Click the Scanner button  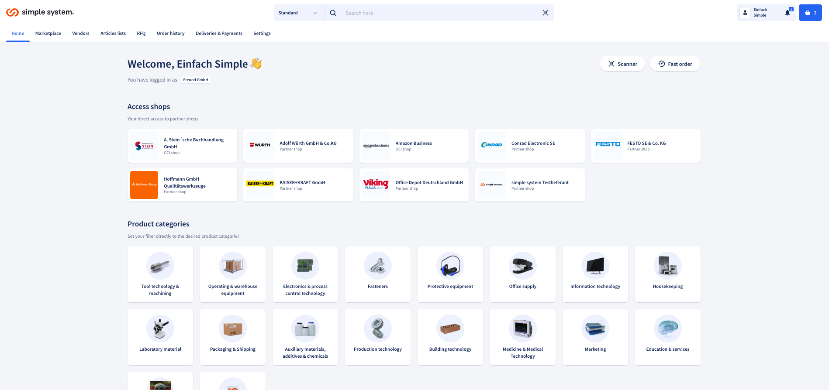pos(622,64)
